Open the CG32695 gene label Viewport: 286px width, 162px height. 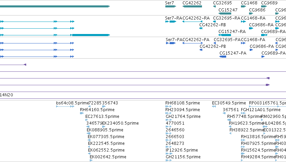(222, 3)
